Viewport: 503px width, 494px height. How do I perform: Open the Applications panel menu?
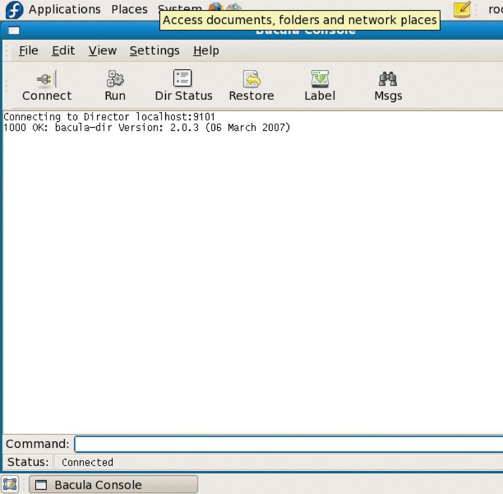tap(64, 9)
